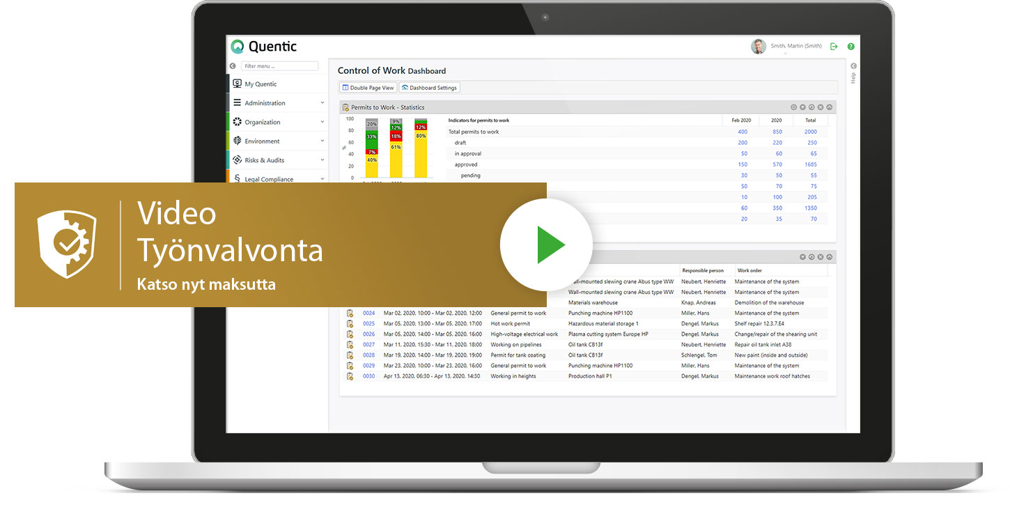Viewport: 1010px width, 505px height.
Task: Expand the Environment menu chevron
Action: 322,141
